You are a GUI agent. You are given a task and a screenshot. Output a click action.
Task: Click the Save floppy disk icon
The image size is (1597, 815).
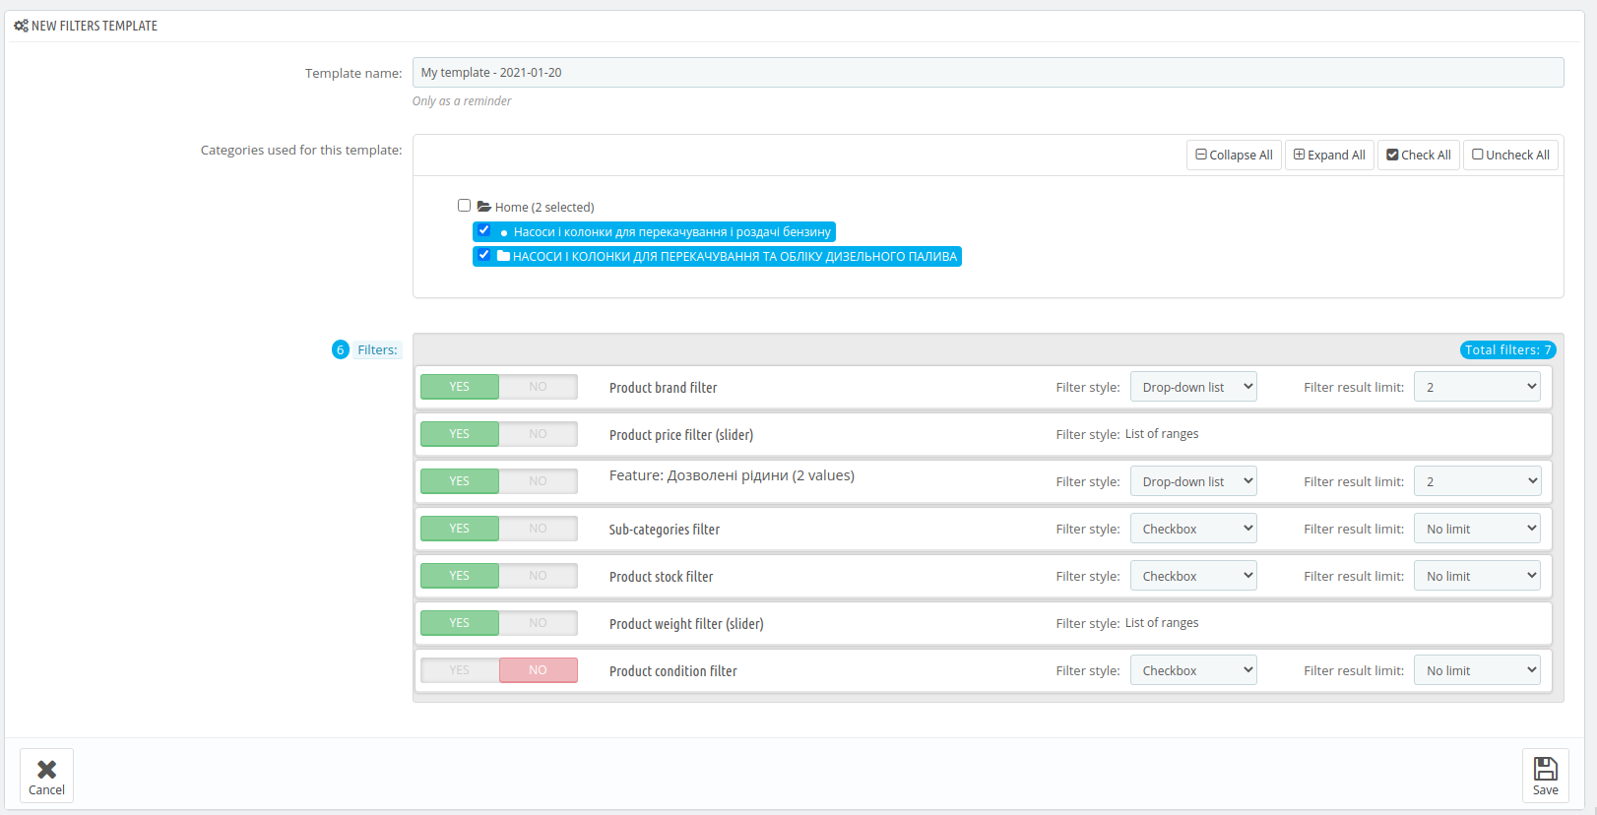click(1545, 769)
